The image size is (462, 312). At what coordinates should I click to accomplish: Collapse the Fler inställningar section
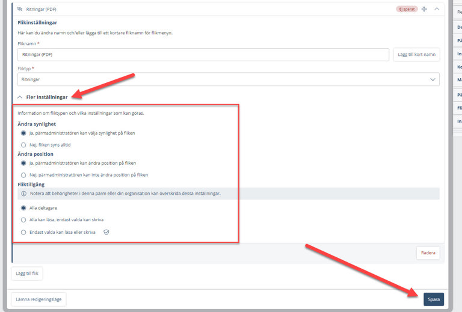(20, 97)
